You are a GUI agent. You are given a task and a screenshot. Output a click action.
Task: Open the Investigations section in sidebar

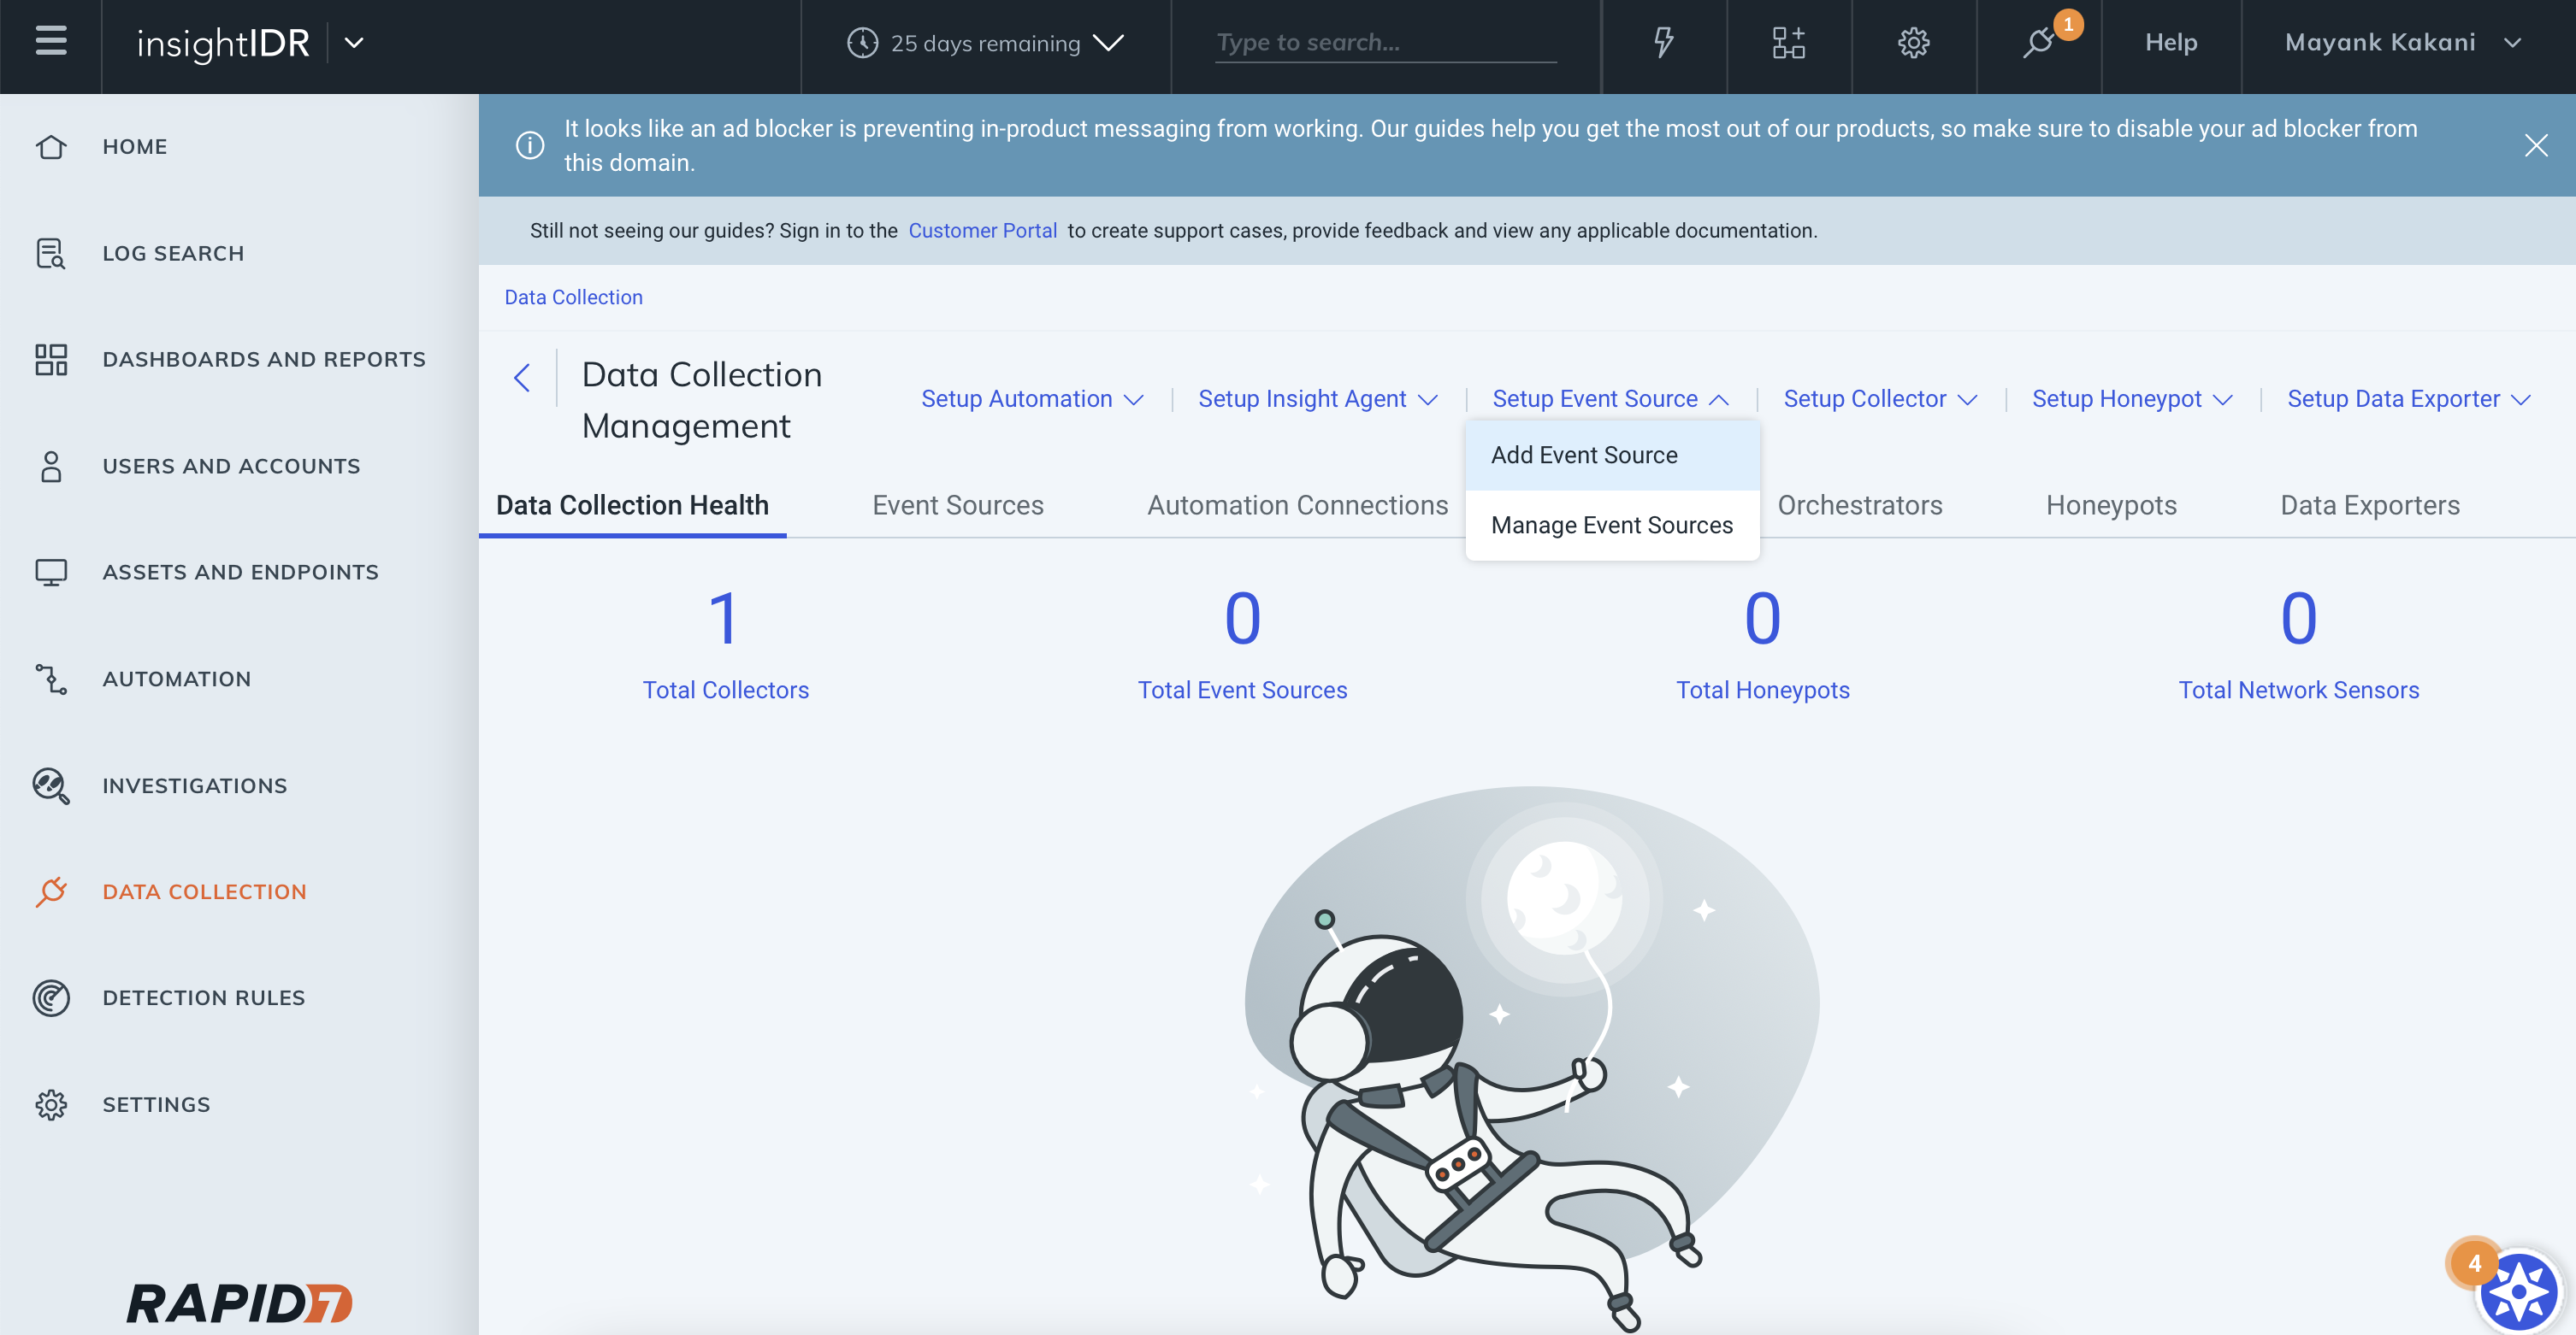tap(196, 785)
